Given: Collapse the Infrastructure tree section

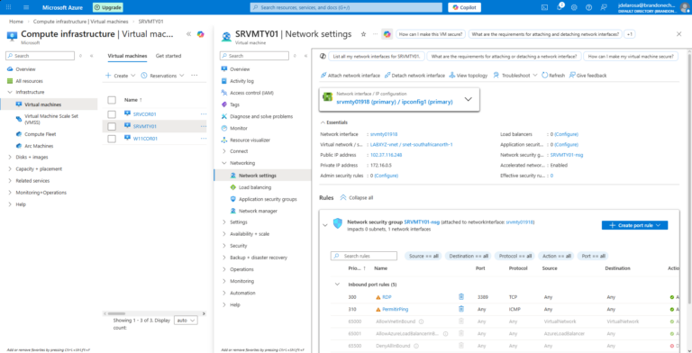Looking at the screenshot, I should pyautogui.click(x=10, y=92).
